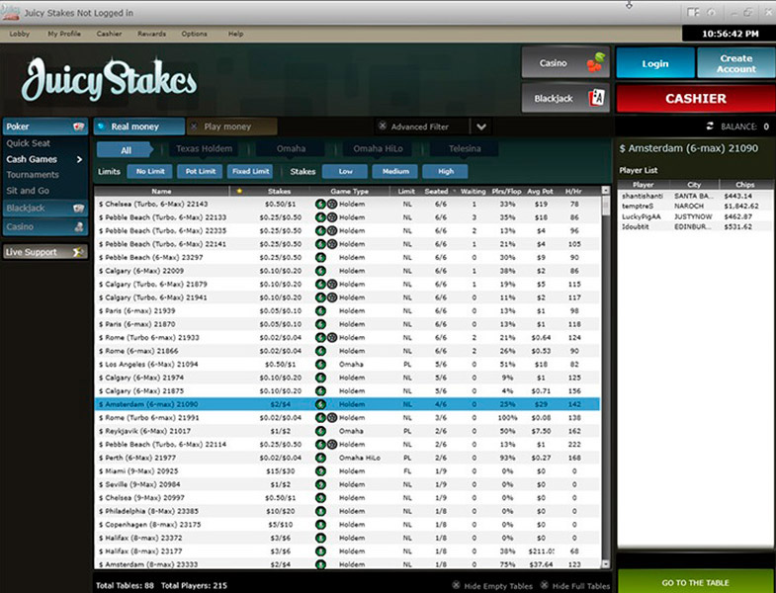This screenshot has width=776, height=593.
Task: Click the cherry icon on Casino button
Action: tap(596, 63)
